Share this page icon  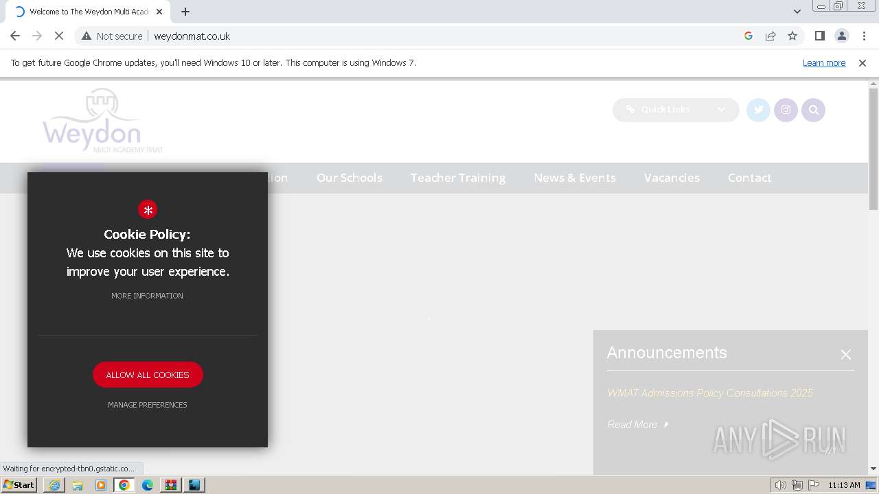coord(770,36)
